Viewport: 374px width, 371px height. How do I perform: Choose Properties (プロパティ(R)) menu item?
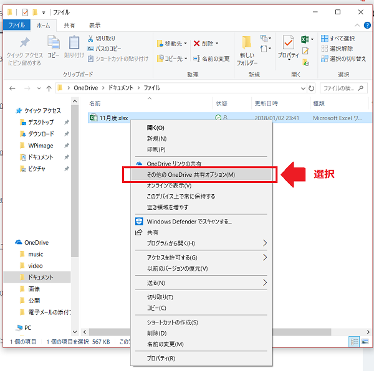click(x=201, y=358)
